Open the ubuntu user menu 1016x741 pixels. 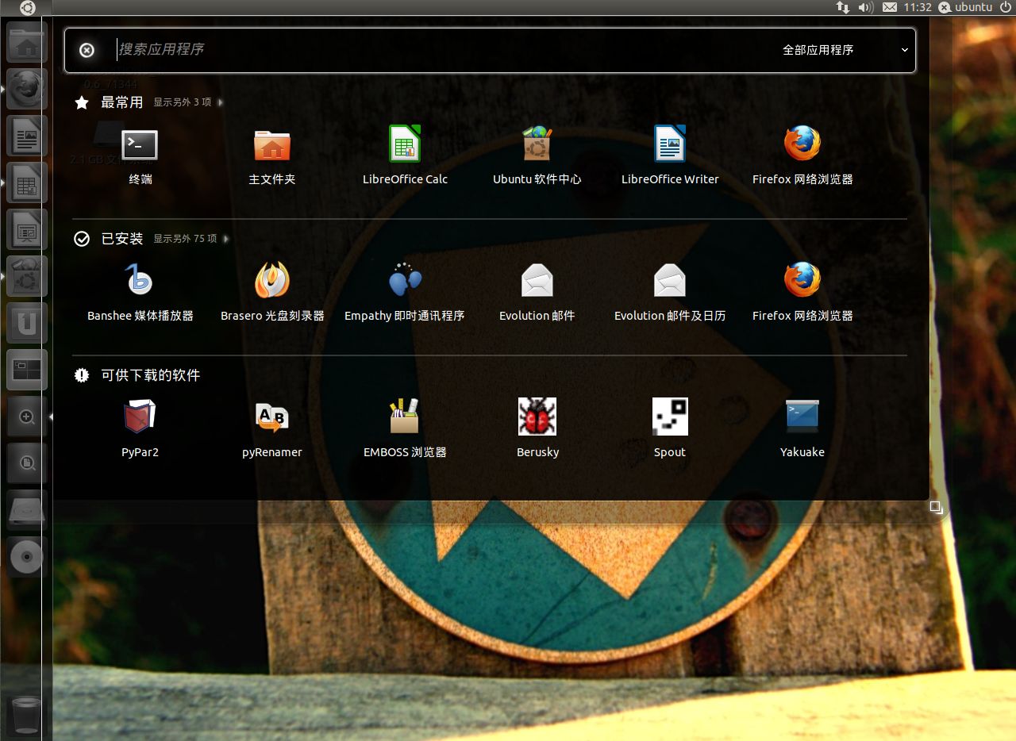point(966,7)
